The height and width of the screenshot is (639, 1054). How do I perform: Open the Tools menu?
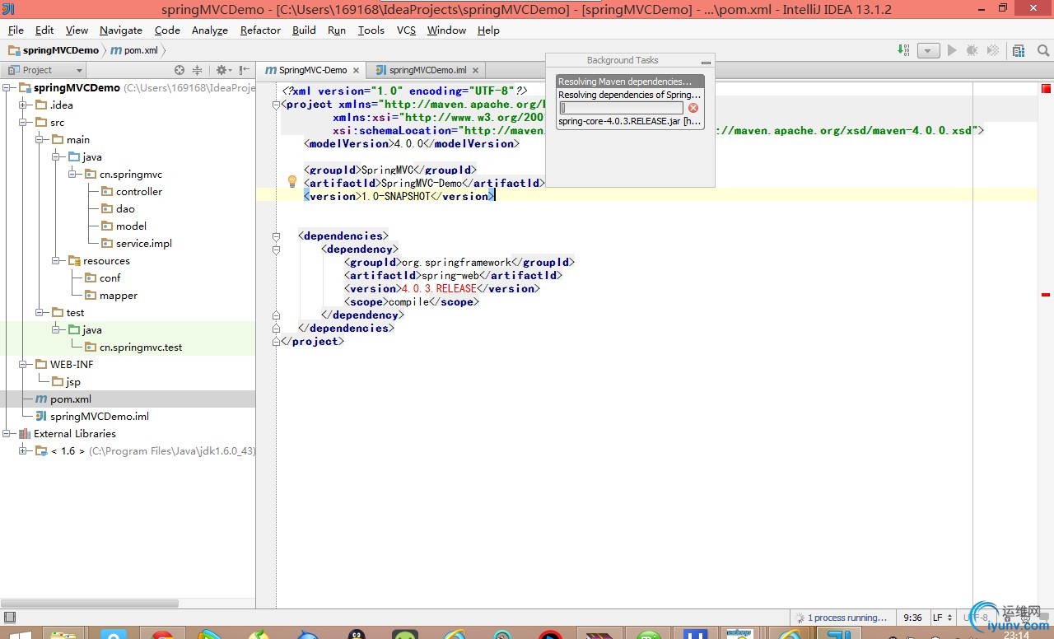tap(371, 30)
